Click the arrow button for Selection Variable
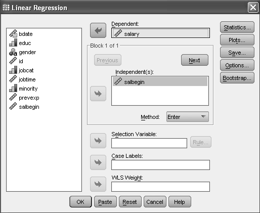Viewport: 260px width, 213px height. point(98,141)
